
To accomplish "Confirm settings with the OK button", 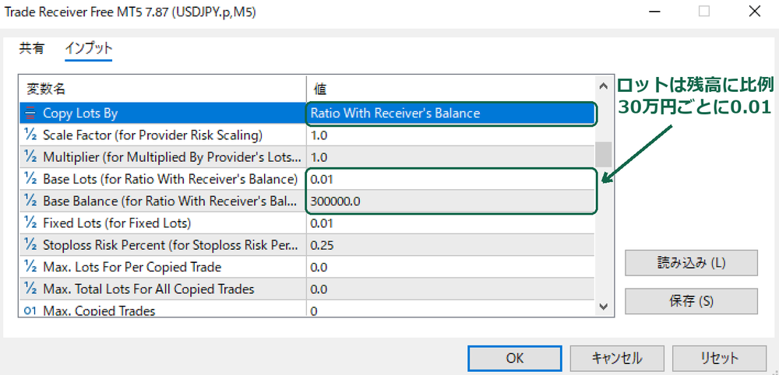I will click(515, 358).
